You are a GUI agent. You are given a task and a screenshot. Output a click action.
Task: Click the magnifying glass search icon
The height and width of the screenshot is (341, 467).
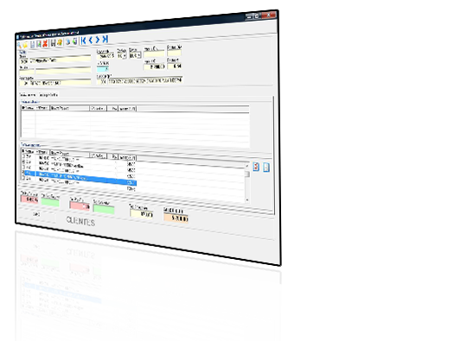click(x=19, y=45)
